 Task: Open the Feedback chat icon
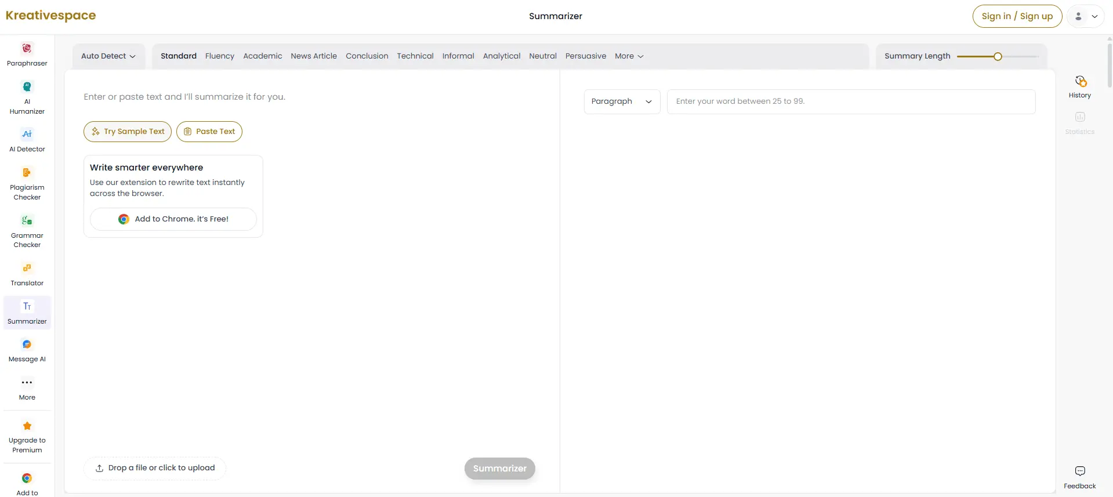point(1080,471)
